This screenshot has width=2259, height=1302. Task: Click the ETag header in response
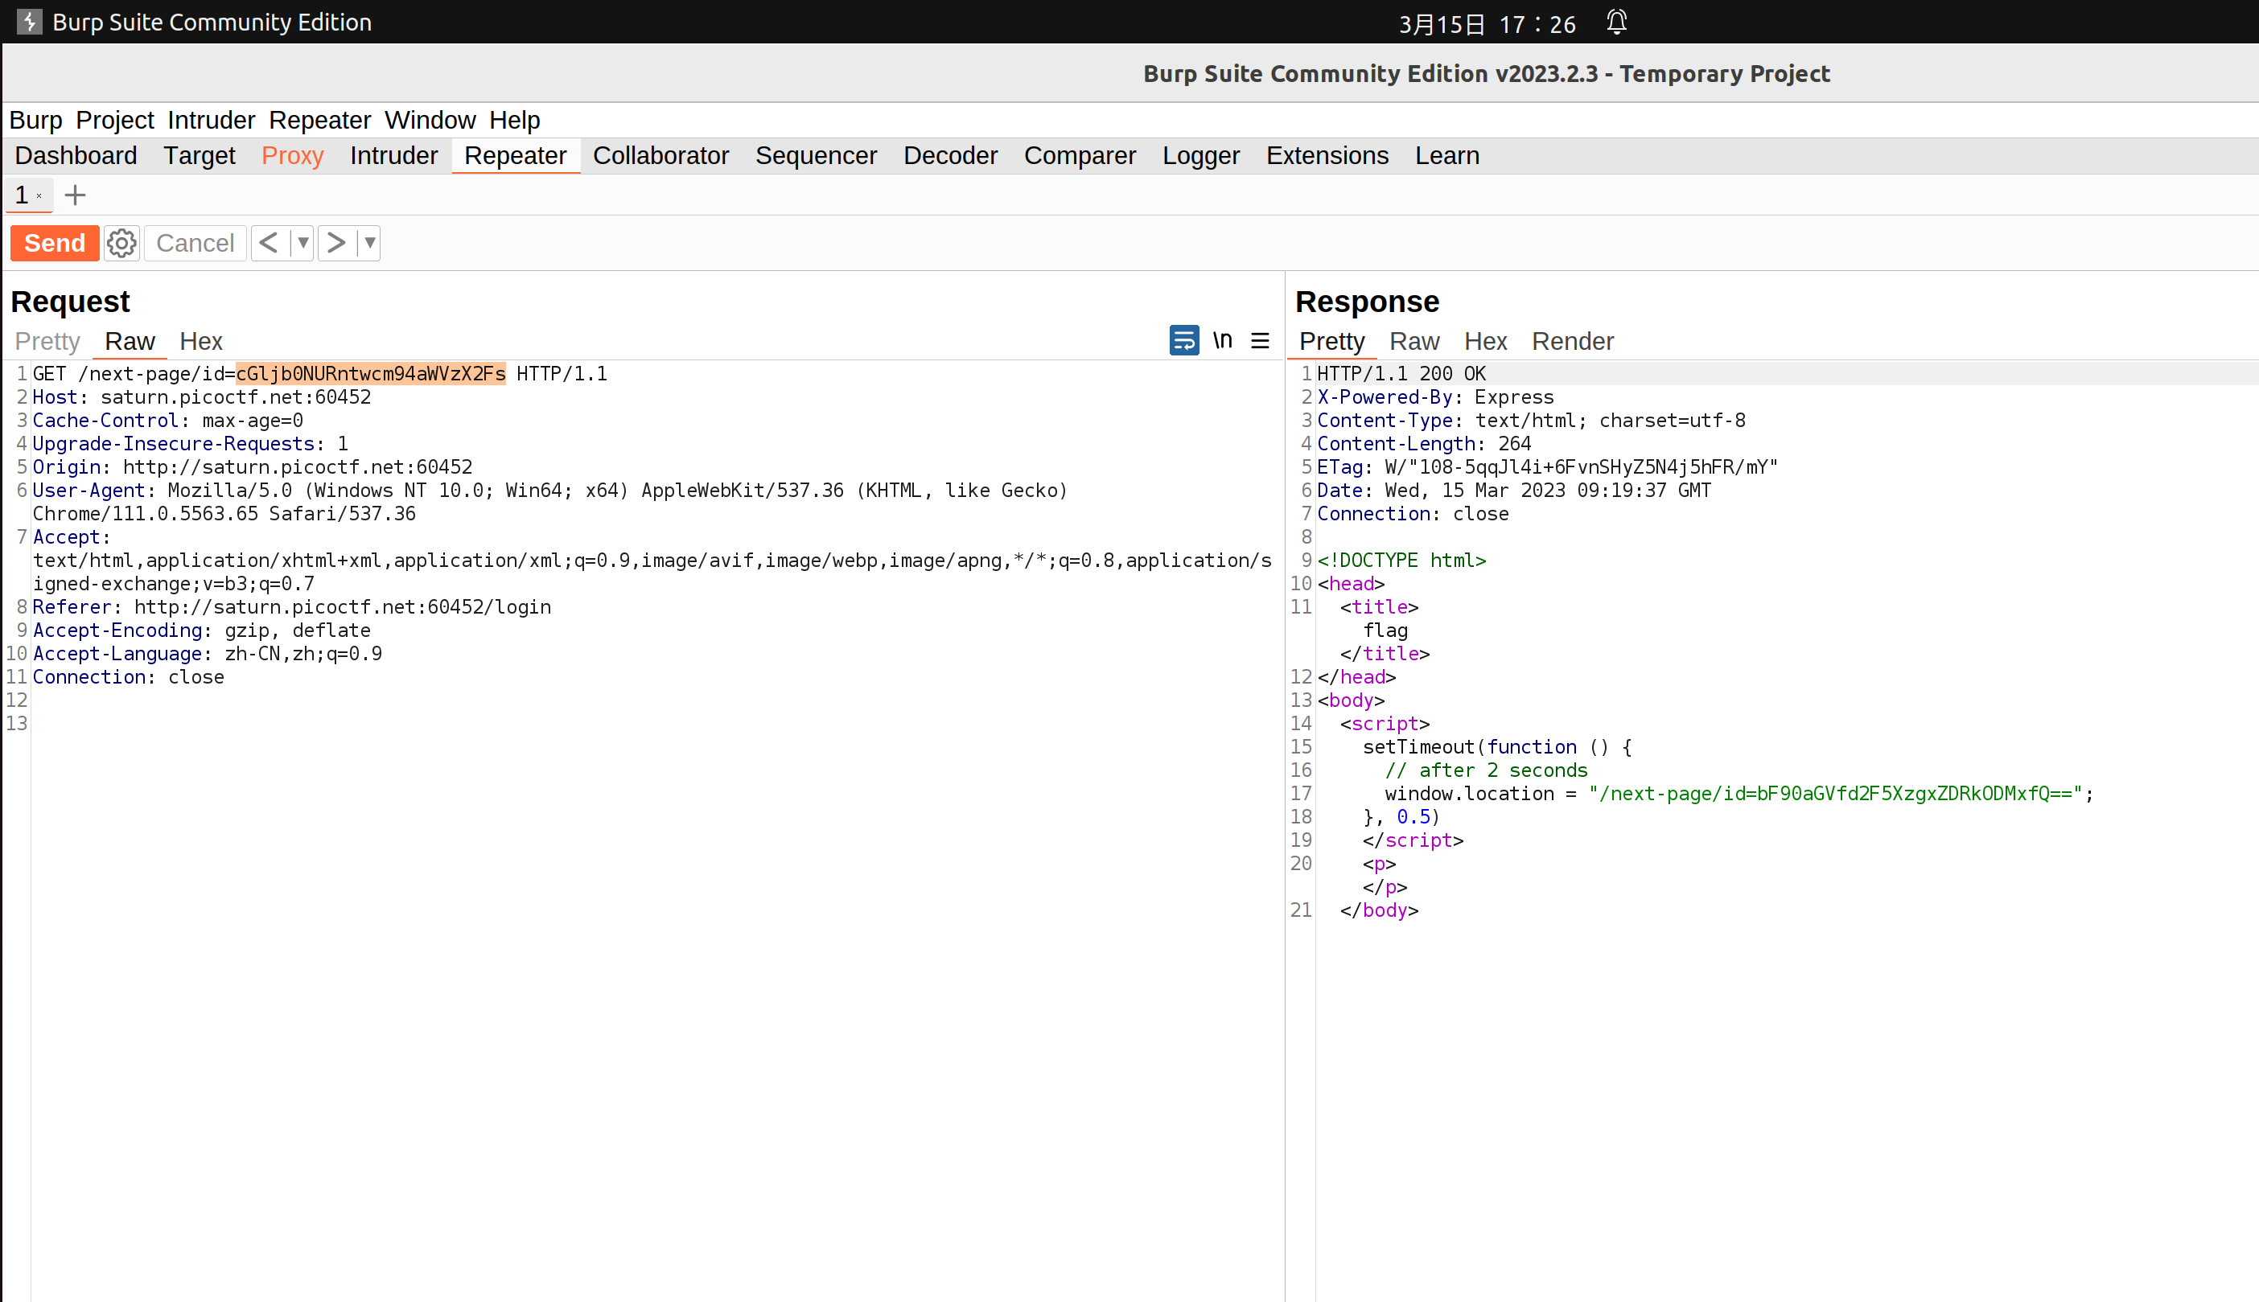(1548, 466)
